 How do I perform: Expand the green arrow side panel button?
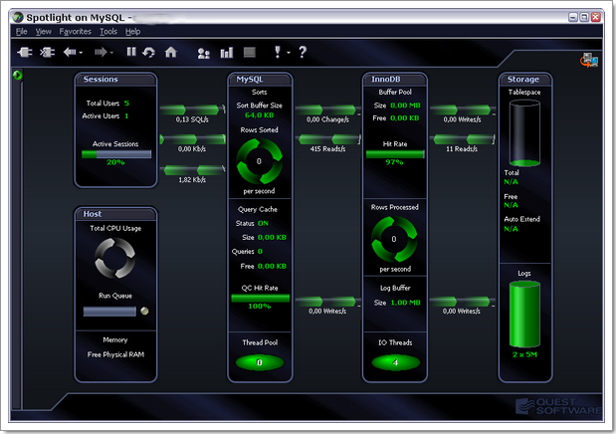[17, 75]
